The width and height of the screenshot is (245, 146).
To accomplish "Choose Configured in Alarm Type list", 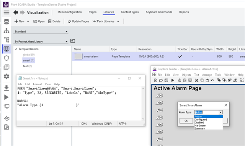I will [x=201, y=120].
